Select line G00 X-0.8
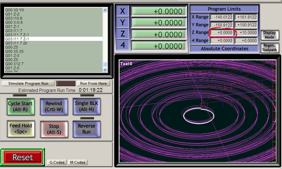 pos(14,22)
